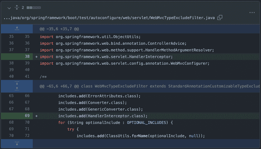Select the import ControllerAdvice line
The height and width of the screenshot is (149, 261).
click(x=113, y=43)
